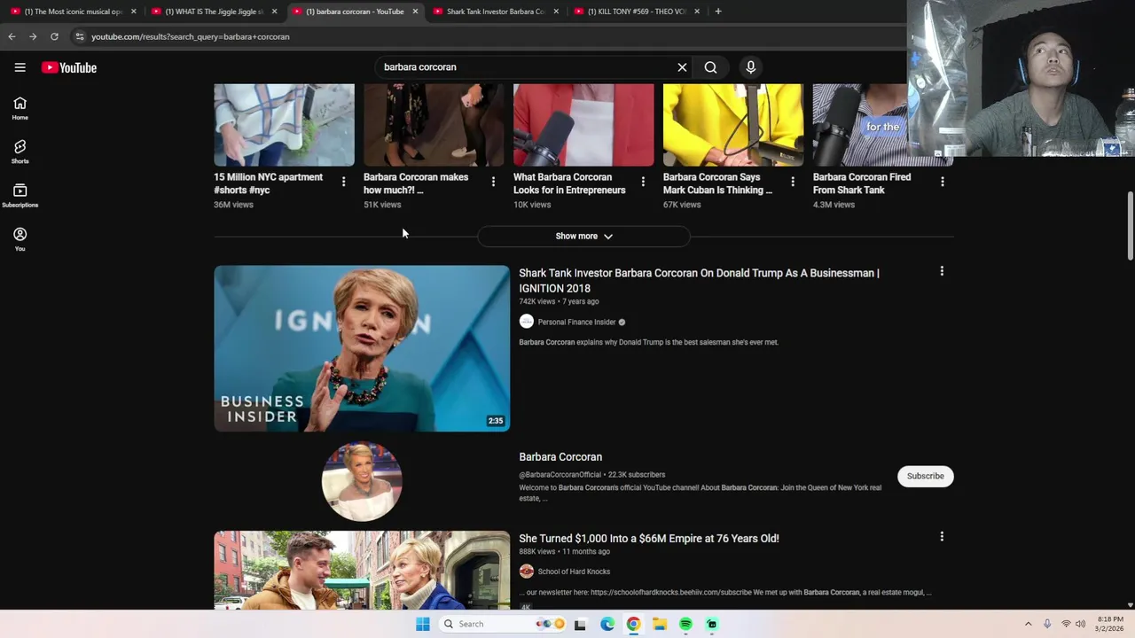The height and width of the screenshot is (638, 1135).
Task: Open Mark Cuban yellow jacket short thumbnail
Action: tap(733, 125)
